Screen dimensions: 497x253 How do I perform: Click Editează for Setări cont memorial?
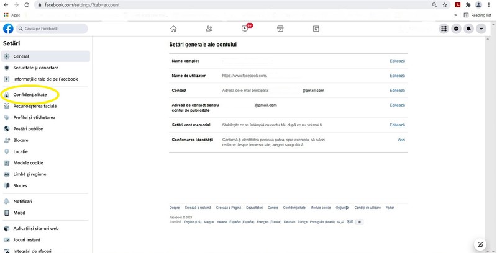pos(397,125)
